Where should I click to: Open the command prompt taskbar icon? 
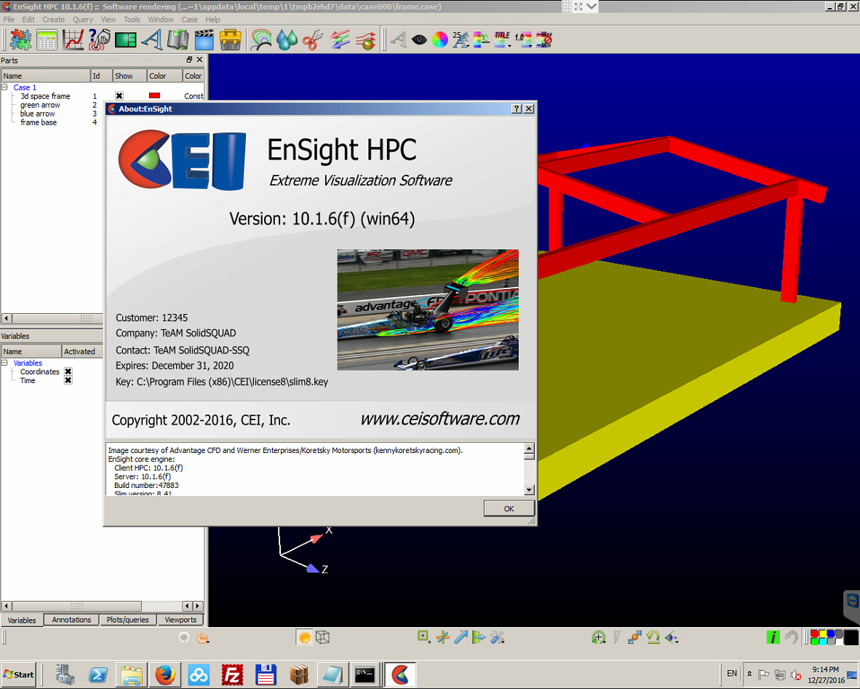365,674
